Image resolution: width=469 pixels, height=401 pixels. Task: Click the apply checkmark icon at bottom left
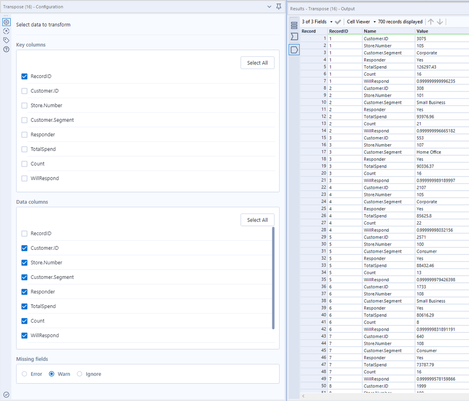[x=6, y=395]
